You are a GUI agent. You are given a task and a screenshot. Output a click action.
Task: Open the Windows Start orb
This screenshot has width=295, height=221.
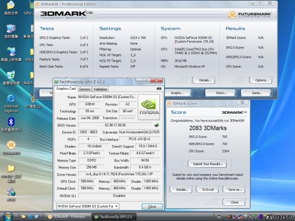(x=8, y=217)
